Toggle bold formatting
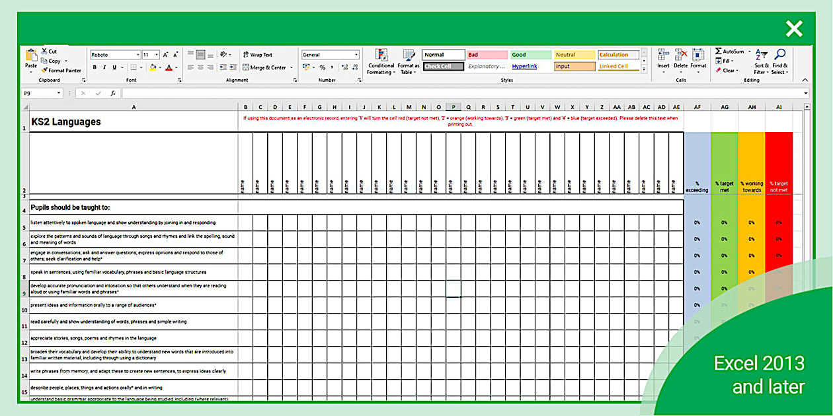Viewport: 833px width, 416px height. pos(95,67)
